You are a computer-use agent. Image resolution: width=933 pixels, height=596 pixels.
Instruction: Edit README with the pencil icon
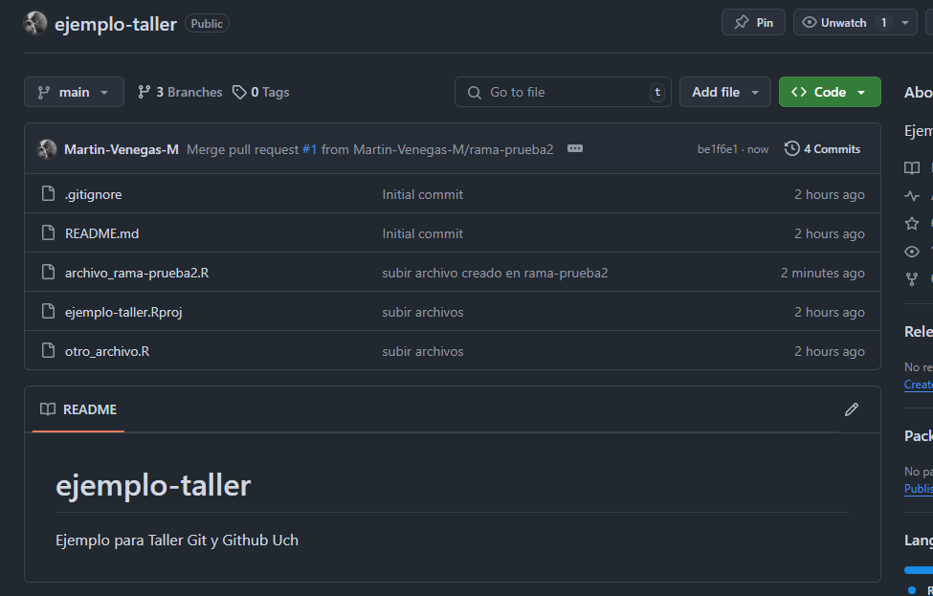(x=852, y=409)
